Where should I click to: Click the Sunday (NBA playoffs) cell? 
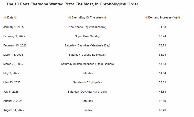click(87, 82)
